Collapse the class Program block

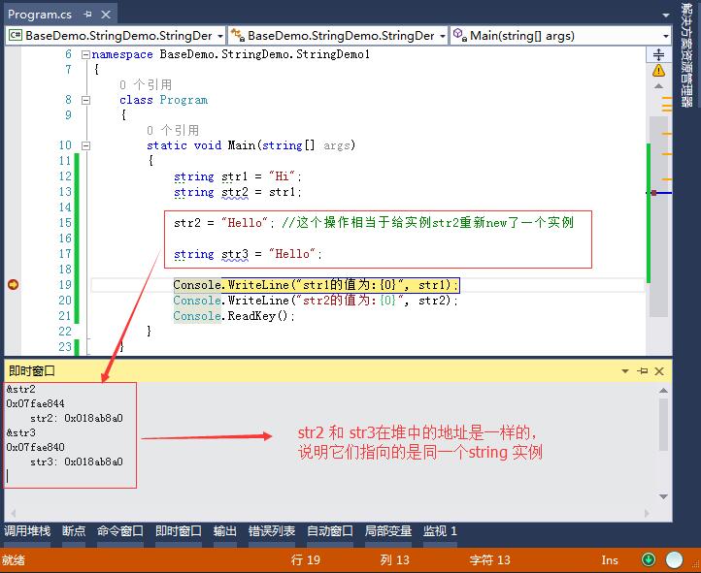click(85, 101)
